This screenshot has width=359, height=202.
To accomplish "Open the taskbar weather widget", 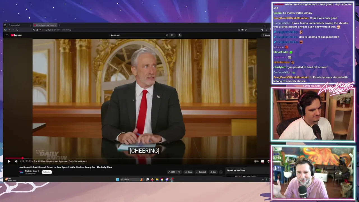I will pyautogui.click(x=11, y=180).
